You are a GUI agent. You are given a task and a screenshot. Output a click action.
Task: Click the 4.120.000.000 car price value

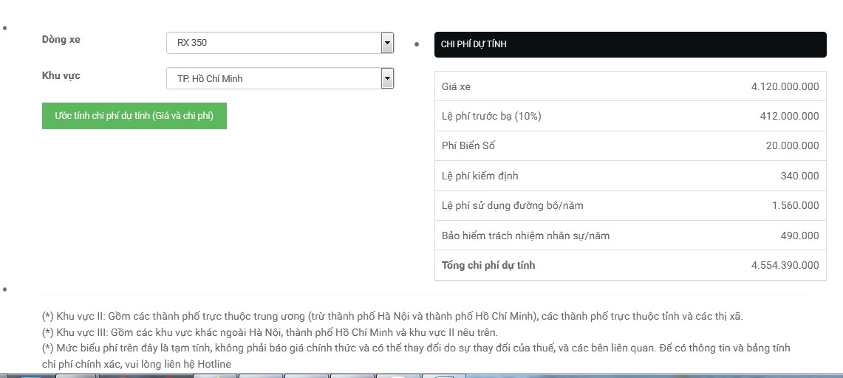click(785, 86)
